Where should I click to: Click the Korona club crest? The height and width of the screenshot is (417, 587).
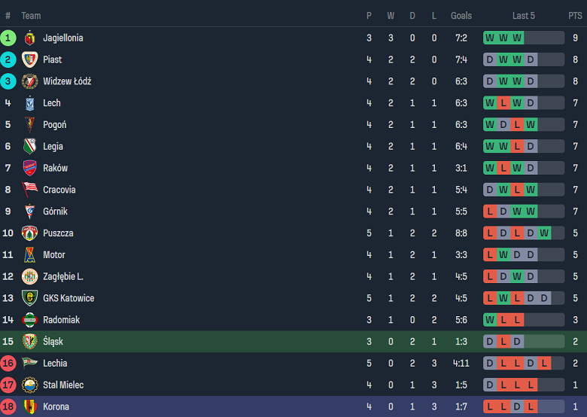pos(29,407)
